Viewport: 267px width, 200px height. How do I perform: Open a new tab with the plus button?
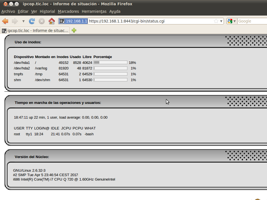pyautogui.click(x=74, y=31)
